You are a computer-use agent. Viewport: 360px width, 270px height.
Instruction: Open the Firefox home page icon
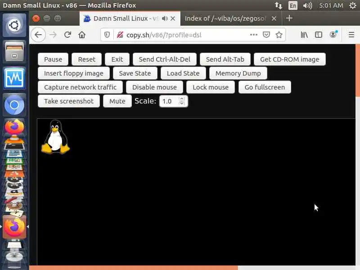(82, 35)
